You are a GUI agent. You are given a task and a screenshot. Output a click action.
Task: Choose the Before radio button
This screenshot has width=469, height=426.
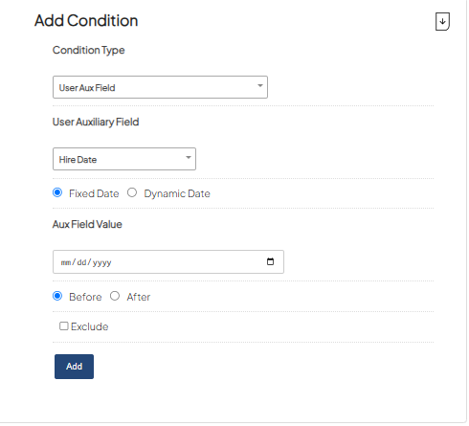57,296
